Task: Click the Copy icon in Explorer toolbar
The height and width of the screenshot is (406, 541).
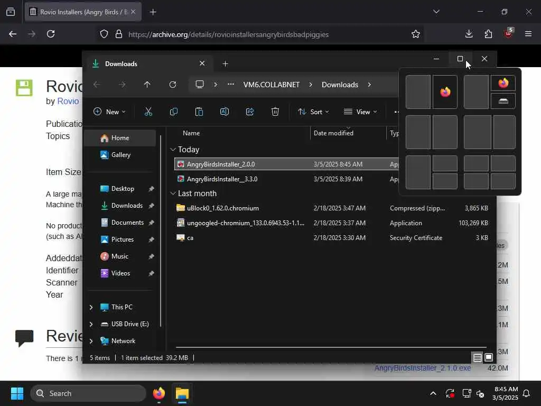Action: click(173, 112)
